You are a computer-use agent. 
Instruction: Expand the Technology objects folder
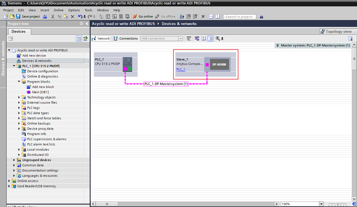[x=19, y=97]
